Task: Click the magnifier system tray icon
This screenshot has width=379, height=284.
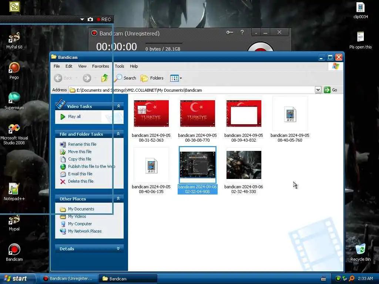Action: (352, 278)
